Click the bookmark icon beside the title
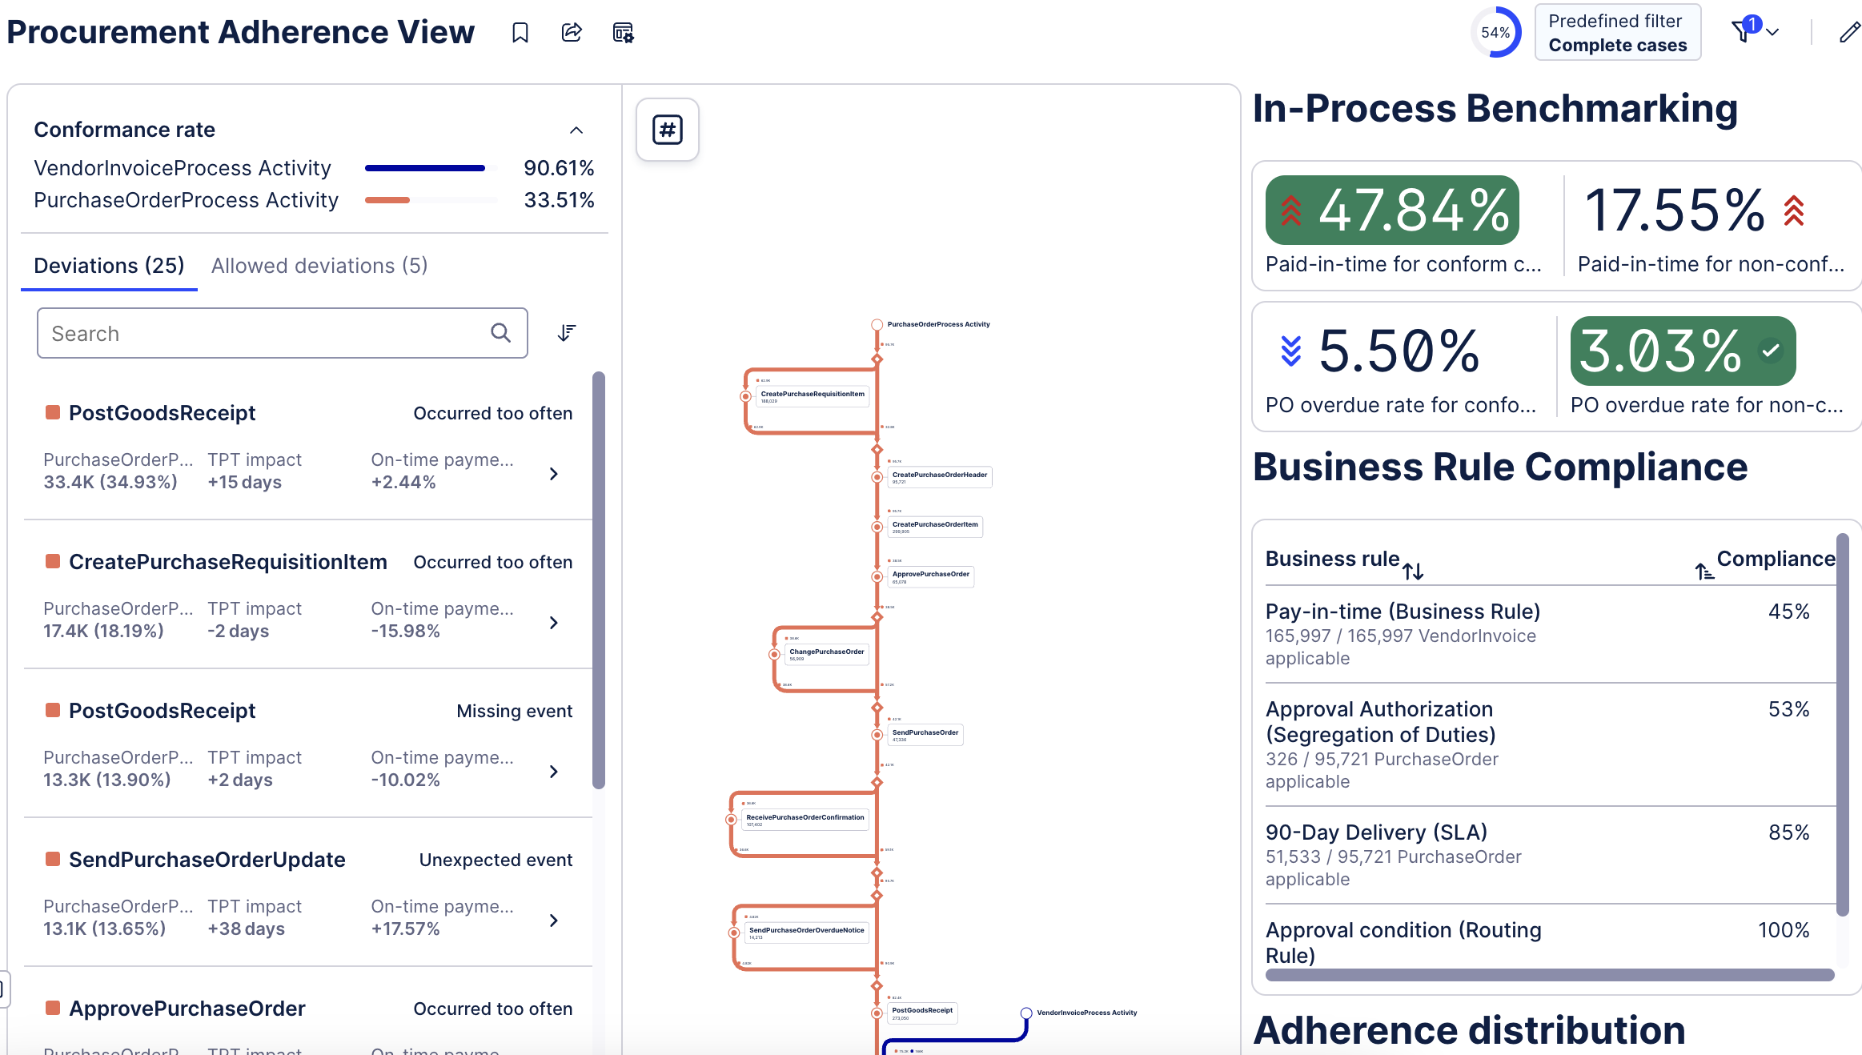The height and width of the screenshot is (1055, 1862). [520, 33]
